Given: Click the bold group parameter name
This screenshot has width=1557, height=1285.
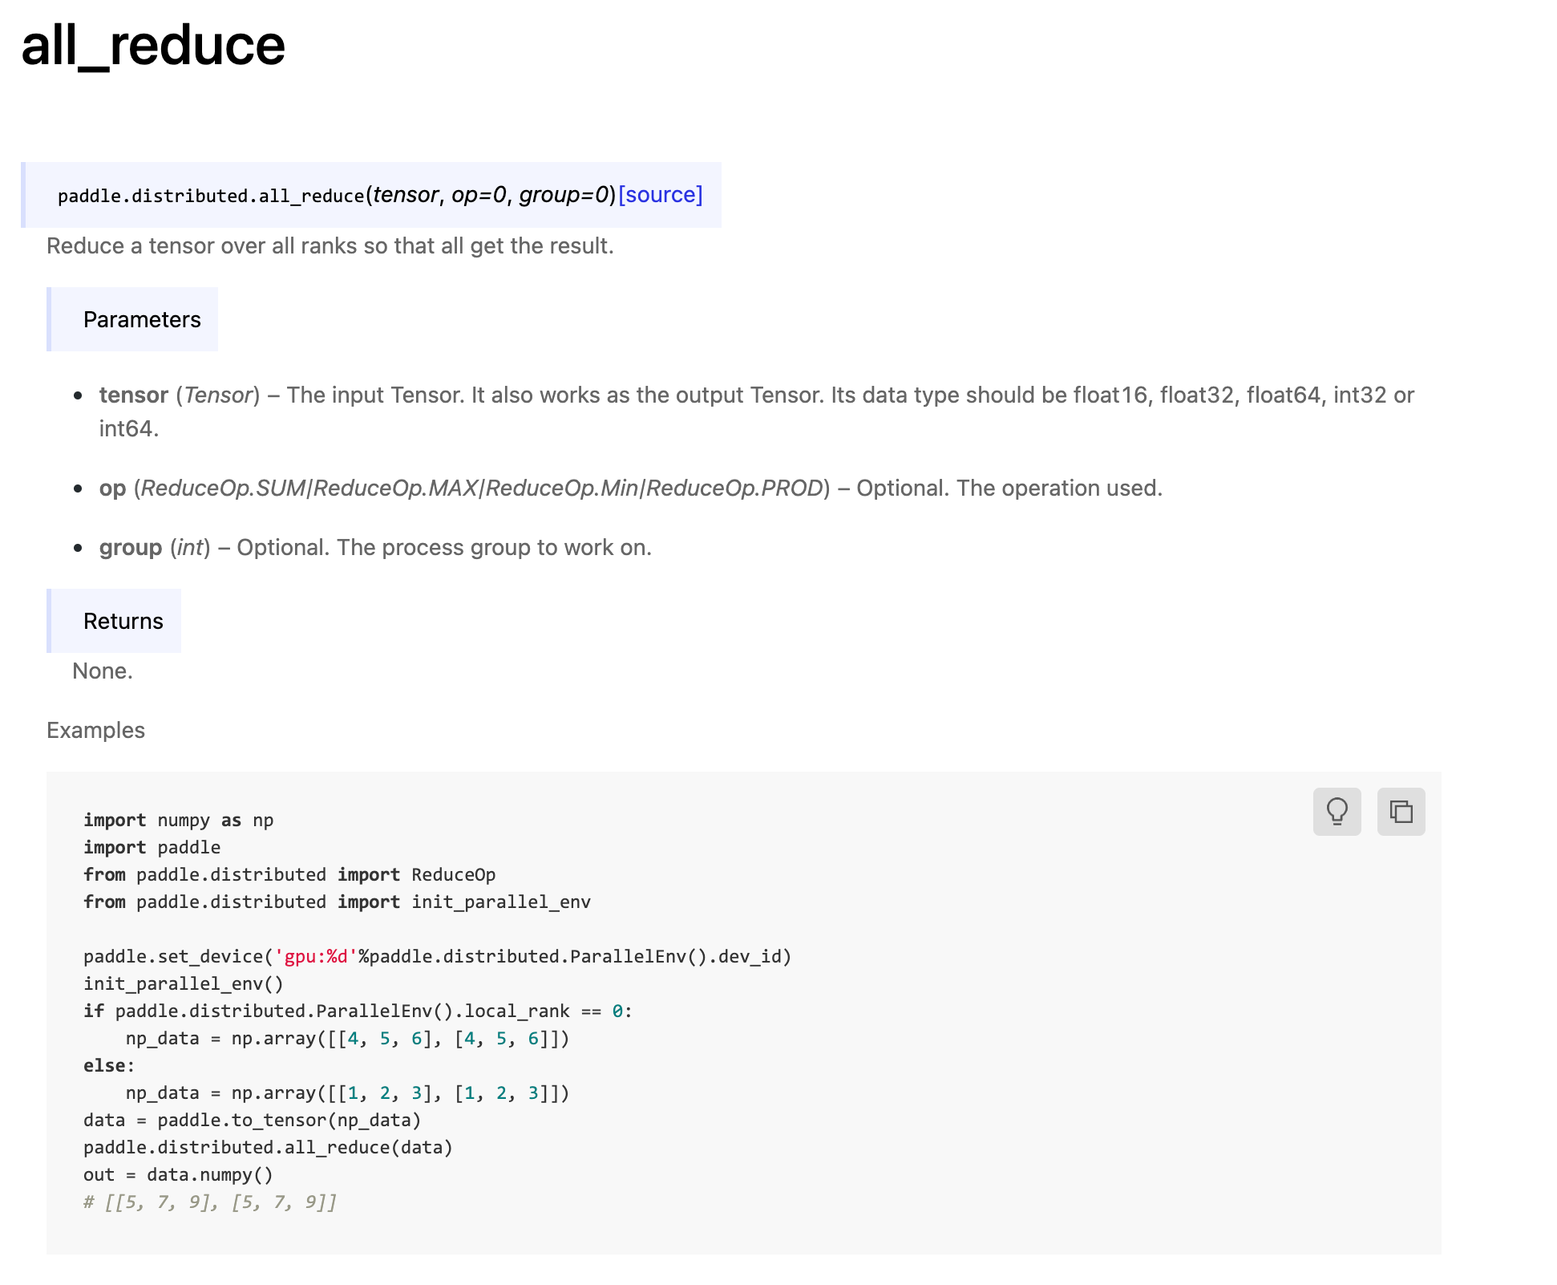Looking at the screenshot, I should pos(130,547).
